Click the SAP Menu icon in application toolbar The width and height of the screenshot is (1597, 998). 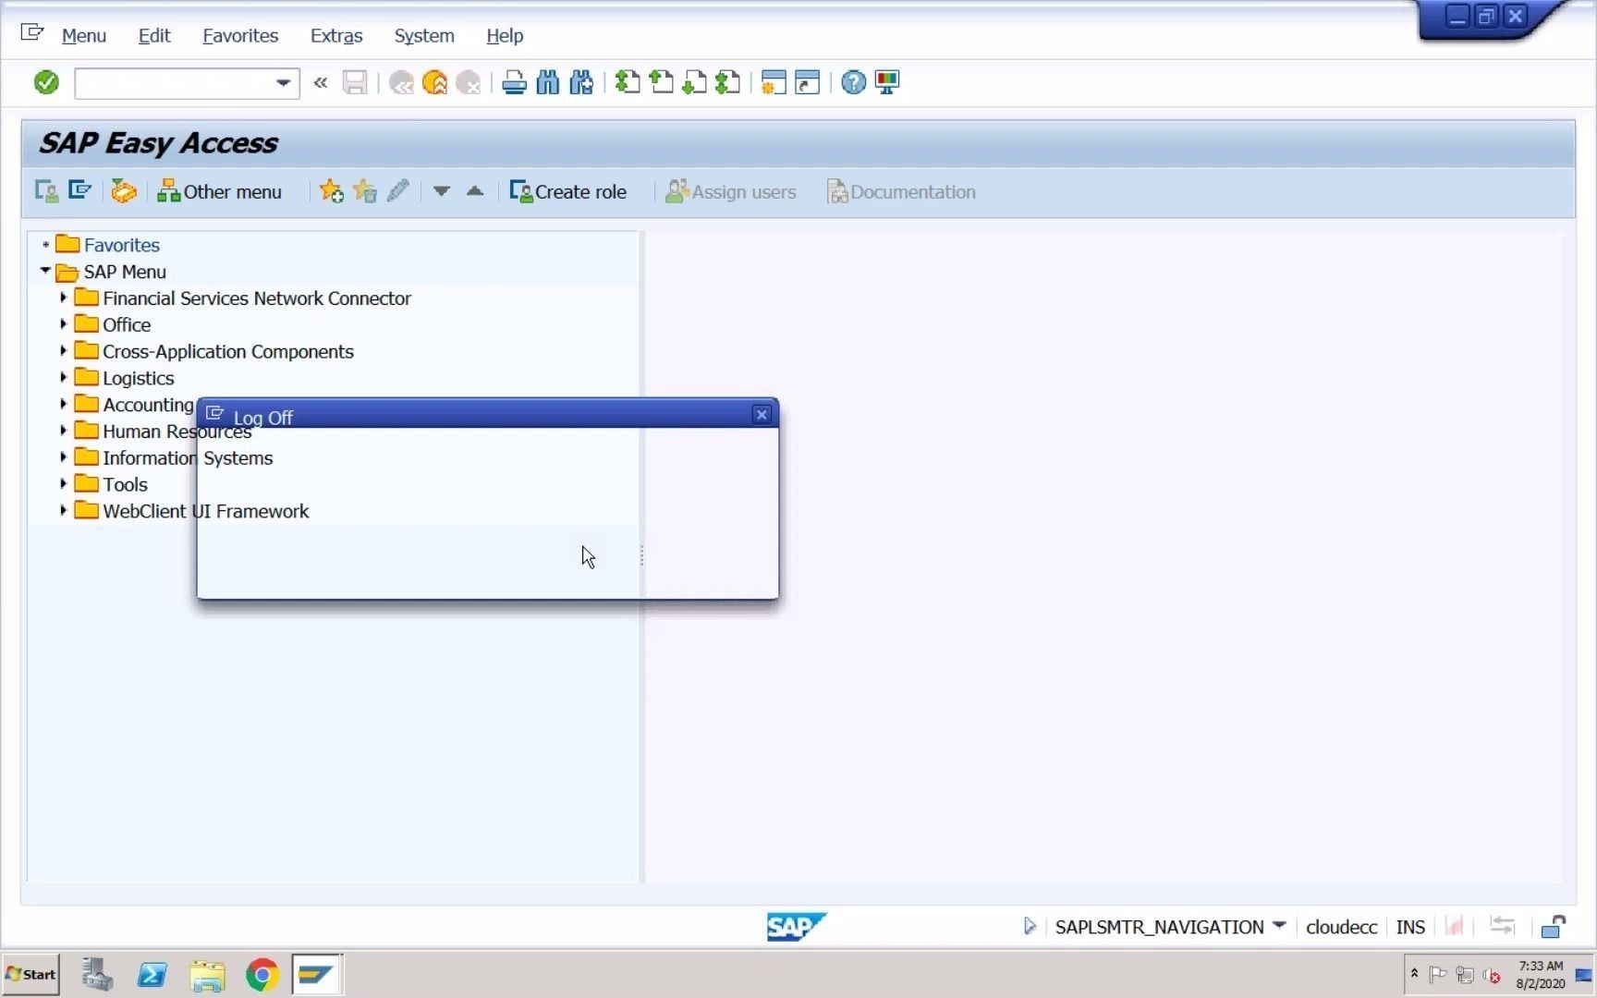(80, 191)
